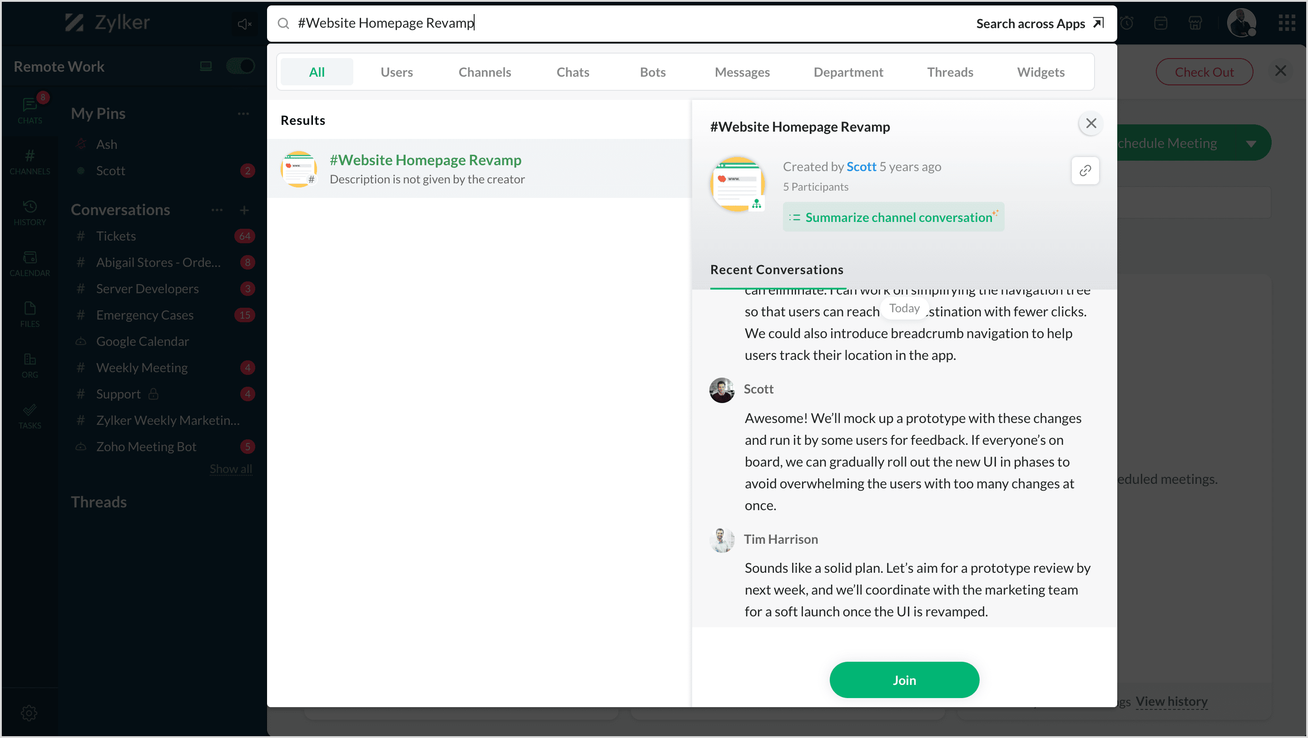The image size is (1308, 738).
Task: Switch to the Messages search tab
Action: point(742,72)
